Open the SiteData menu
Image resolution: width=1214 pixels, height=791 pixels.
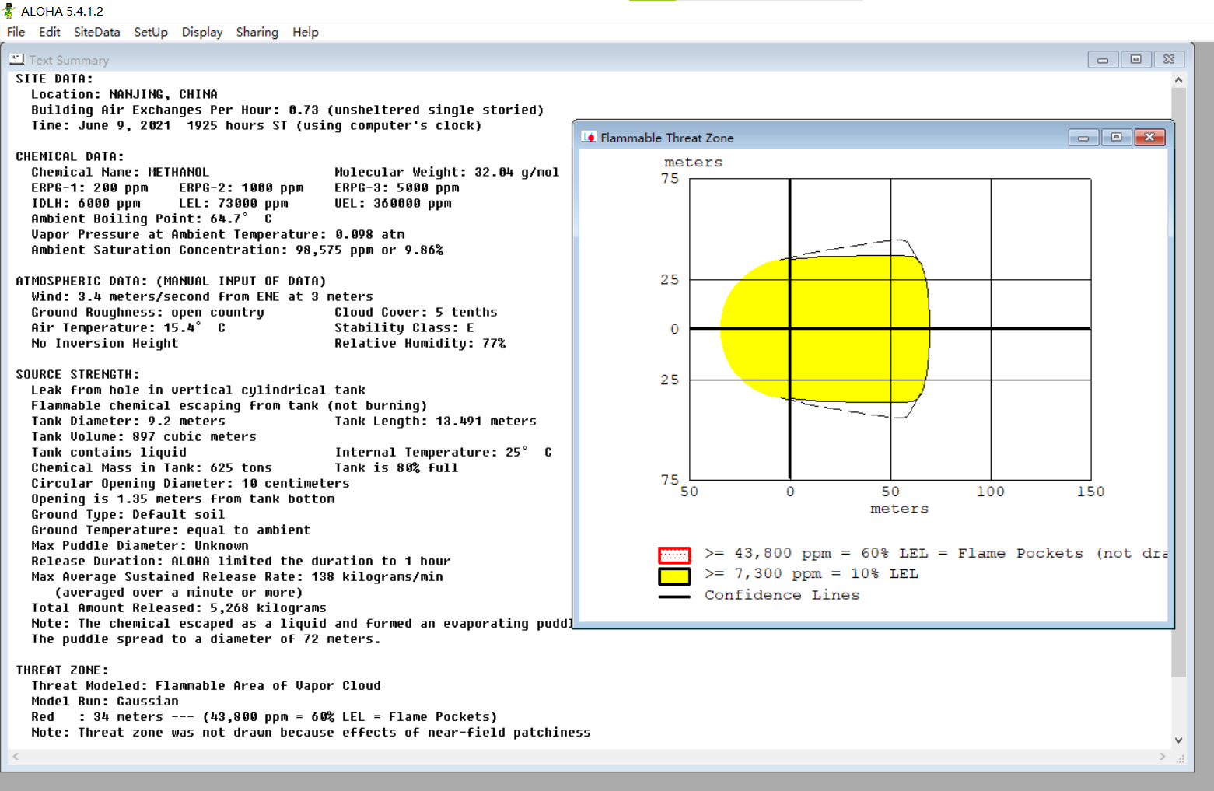pyautogui.click(x=96, y=32)
